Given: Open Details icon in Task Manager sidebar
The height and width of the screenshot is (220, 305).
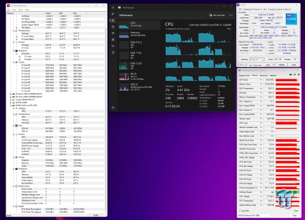Looking at the screenshot, I should (113, 46).
